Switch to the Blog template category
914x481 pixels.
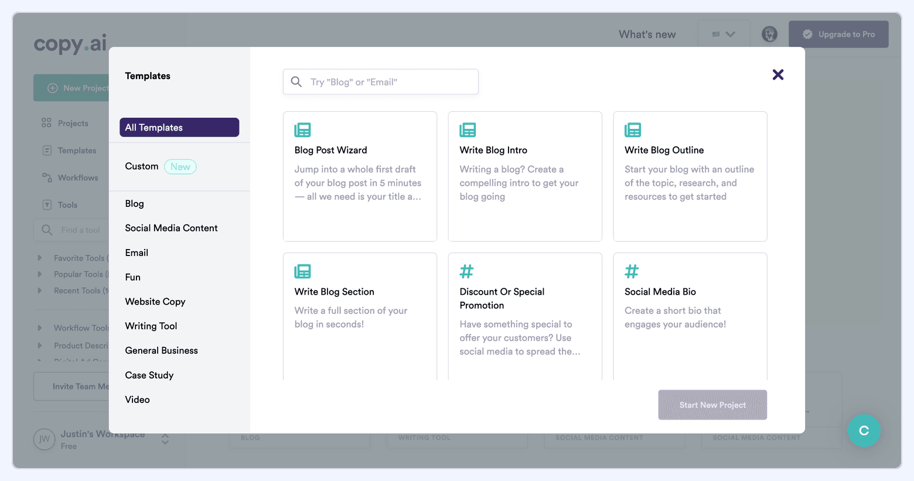134,203
